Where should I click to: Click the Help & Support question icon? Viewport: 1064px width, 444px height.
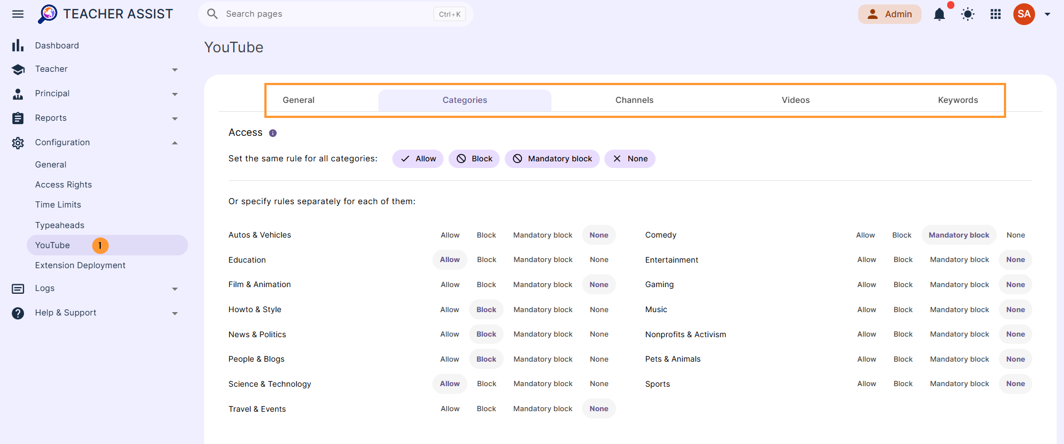coord(18,313)
